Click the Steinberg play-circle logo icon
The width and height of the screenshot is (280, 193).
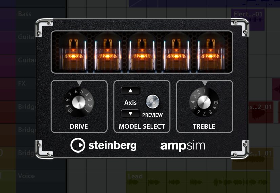click(78, 145)
